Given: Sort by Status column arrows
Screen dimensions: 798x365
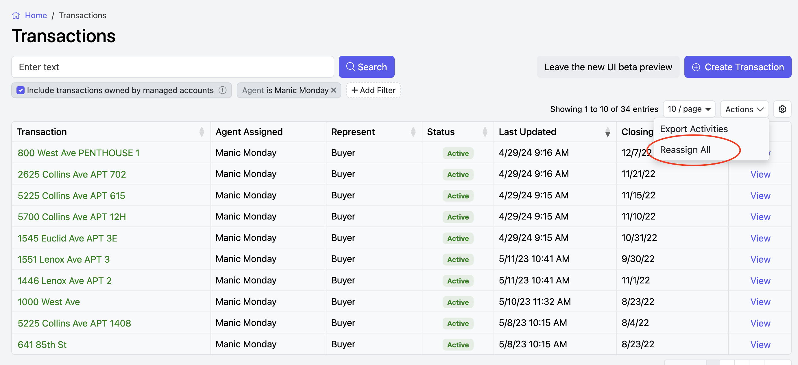Looking at the screenshot, I should point(485,132).
